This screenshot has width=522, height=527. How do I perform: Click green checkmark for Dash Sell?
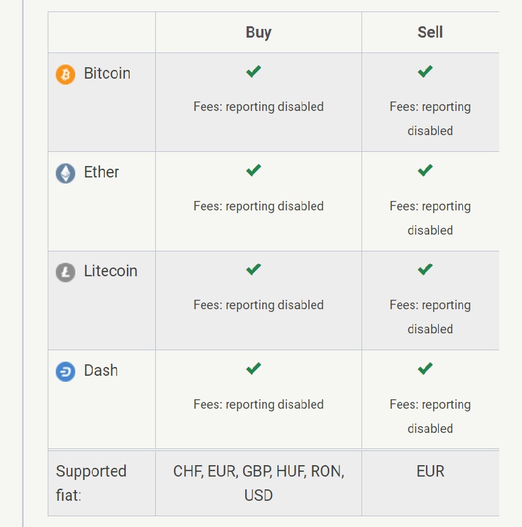tap(425, 368)
